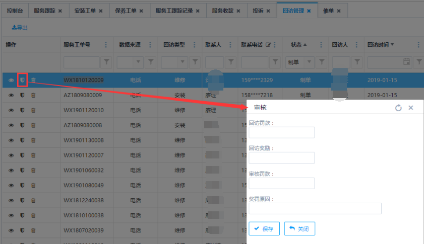Click the 奖罚原因 text field
The width and height of the screenshot is (424, 244).
(x=315, y=208)
